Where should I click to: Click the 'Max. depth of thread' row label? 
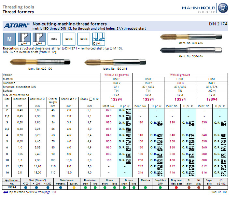click(x=16, y=95)
